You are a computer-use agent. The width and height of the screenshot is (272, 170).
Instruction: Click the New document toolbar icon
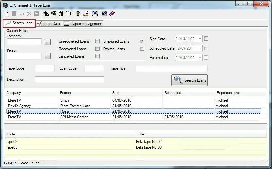point(7,14)
